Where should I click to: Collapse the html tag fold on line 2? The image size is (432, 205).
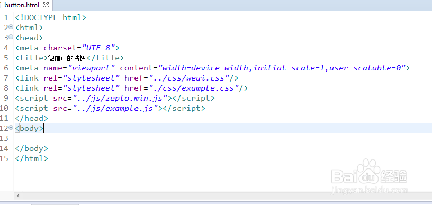(11, 26)
